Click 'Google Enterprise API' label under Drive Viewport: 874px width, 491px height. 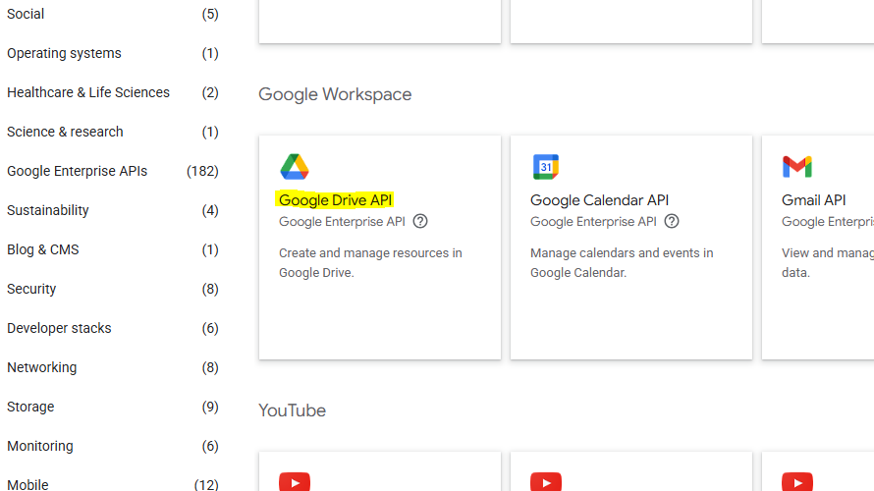point(342,221)
